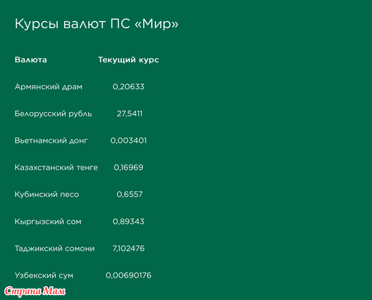Select the Армянский драм row label
Screen dimensions: 372x300
pyautogui.click(x=49, y=87)
